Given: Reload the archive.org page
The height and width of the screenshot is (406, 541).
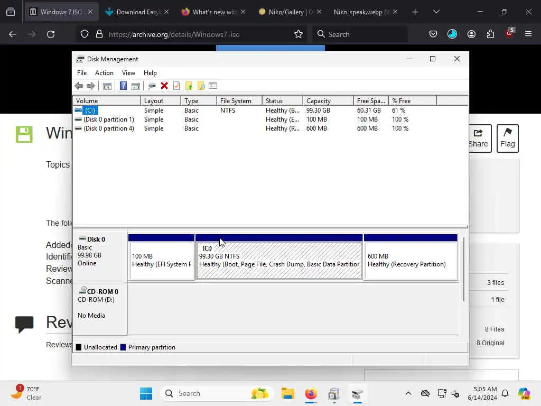Looking at the screenshot, I should [51, 34].
